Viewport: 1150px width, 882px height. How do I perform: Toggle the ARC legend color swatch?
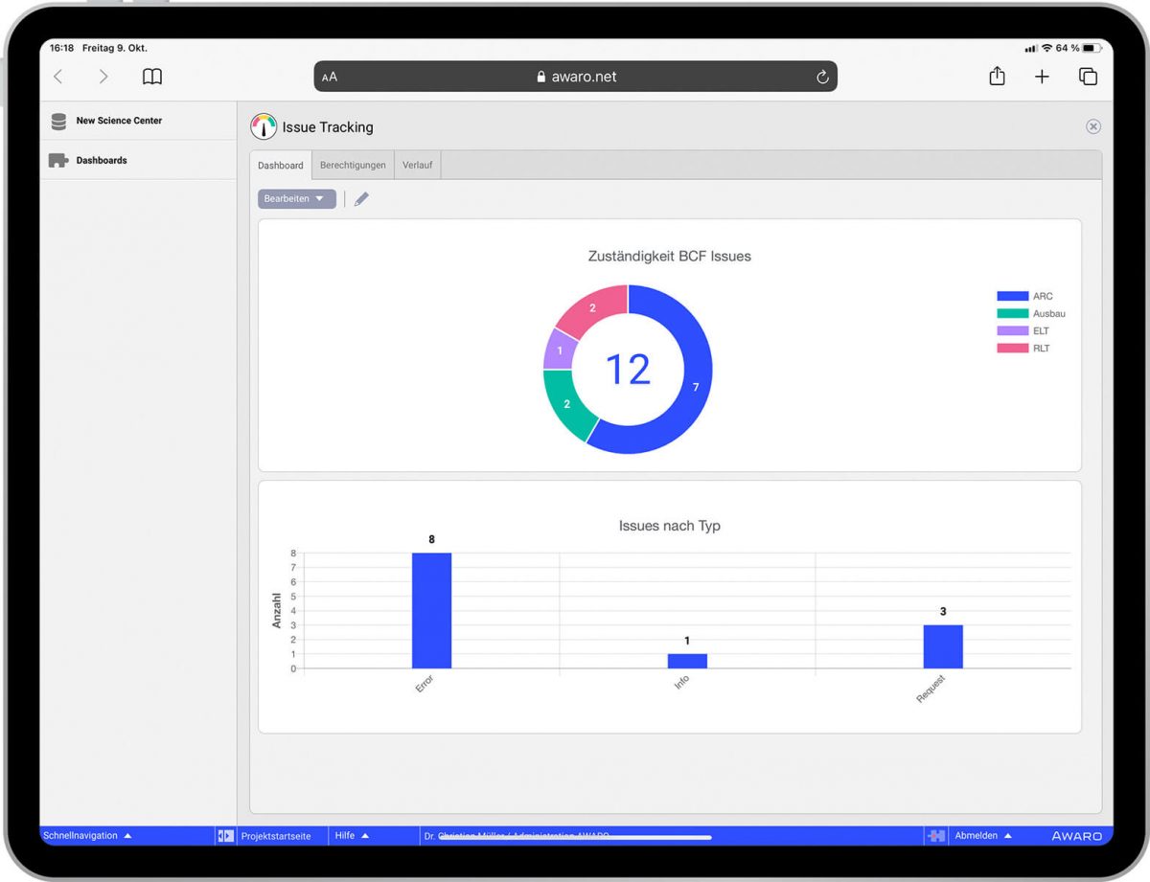coord(1012,297)
